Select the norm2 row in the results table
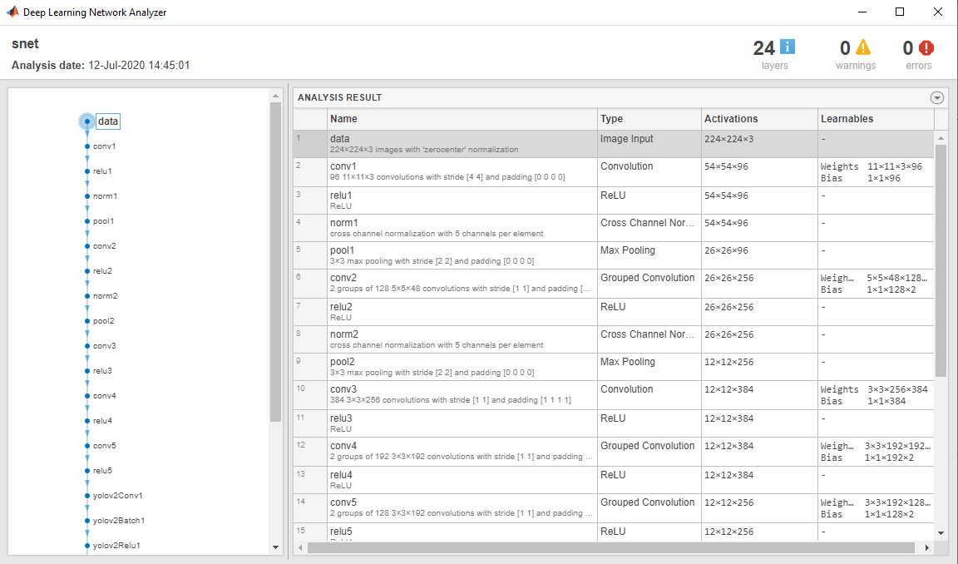958x564 pixels. point(614,339)
